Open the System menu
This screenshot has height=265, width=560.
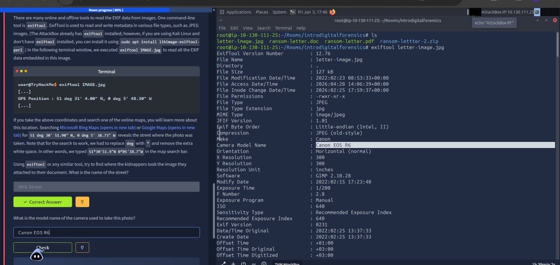point(279,12)
